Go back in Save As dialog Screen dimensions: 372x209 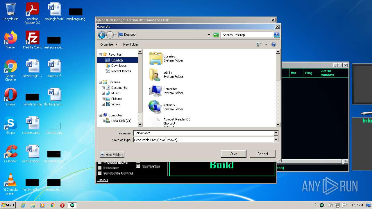[102, 35]
